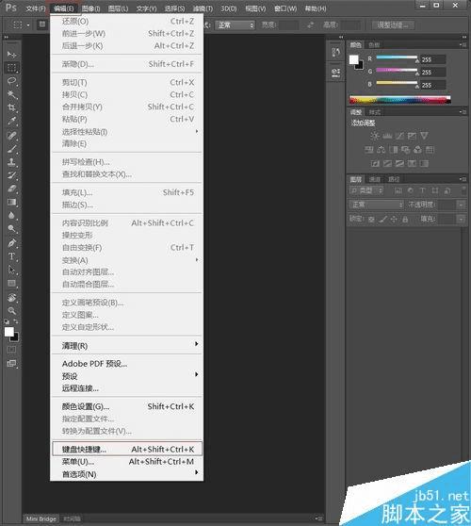This screenshot has width=471, height=526.
Task: Select the Rectangular Marquee tool
Action: 11,68
